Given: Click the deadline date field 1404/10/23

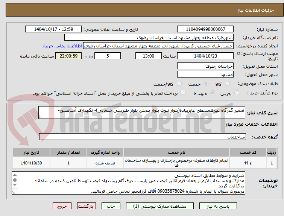Looking at the screenshot, I should click(205, 56).
